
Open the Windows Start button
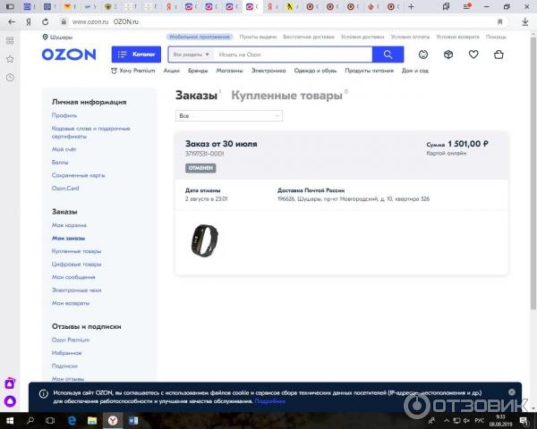pos(10,421)
